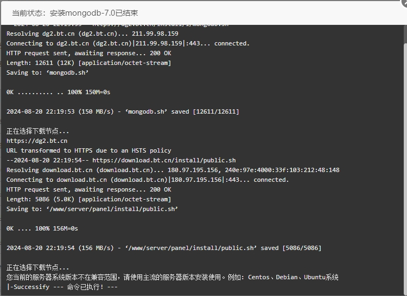This screenshot has width=407, height=296.
Task: Click the '100% 156M=0s' progress line
Action: click(x=42, y=228)
